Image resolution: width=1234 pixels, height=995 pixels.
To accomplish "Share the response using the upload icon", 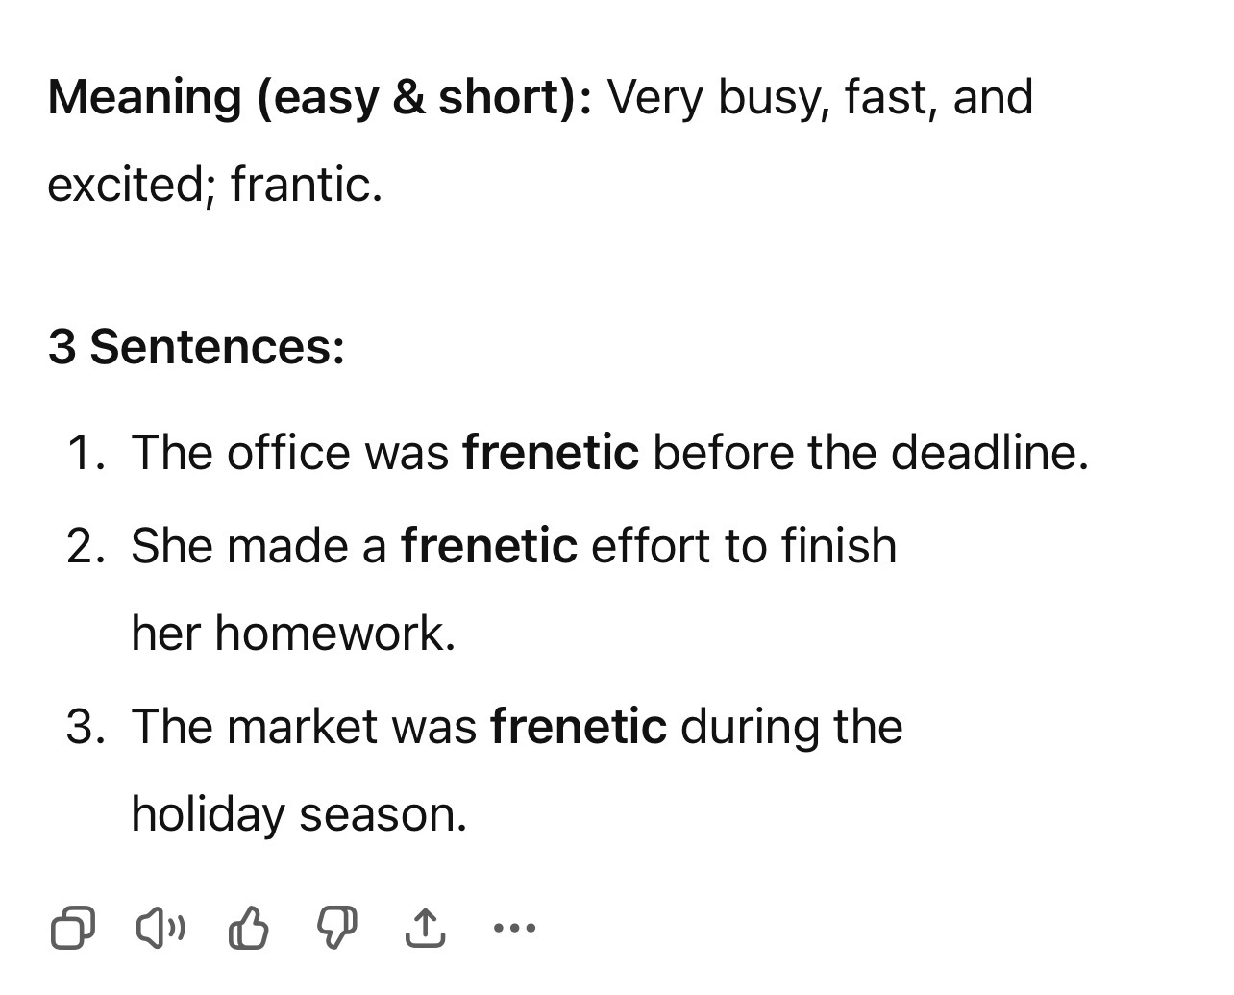I will (425, 928).
